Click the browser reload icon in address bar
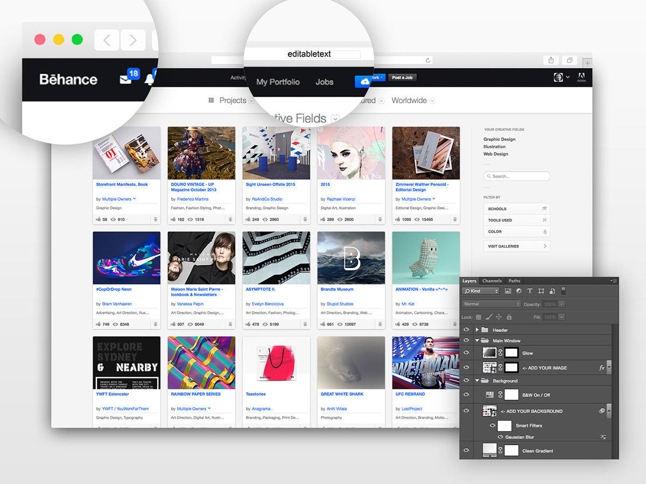This screenshot has width=646, height=484. coord(429,61)
